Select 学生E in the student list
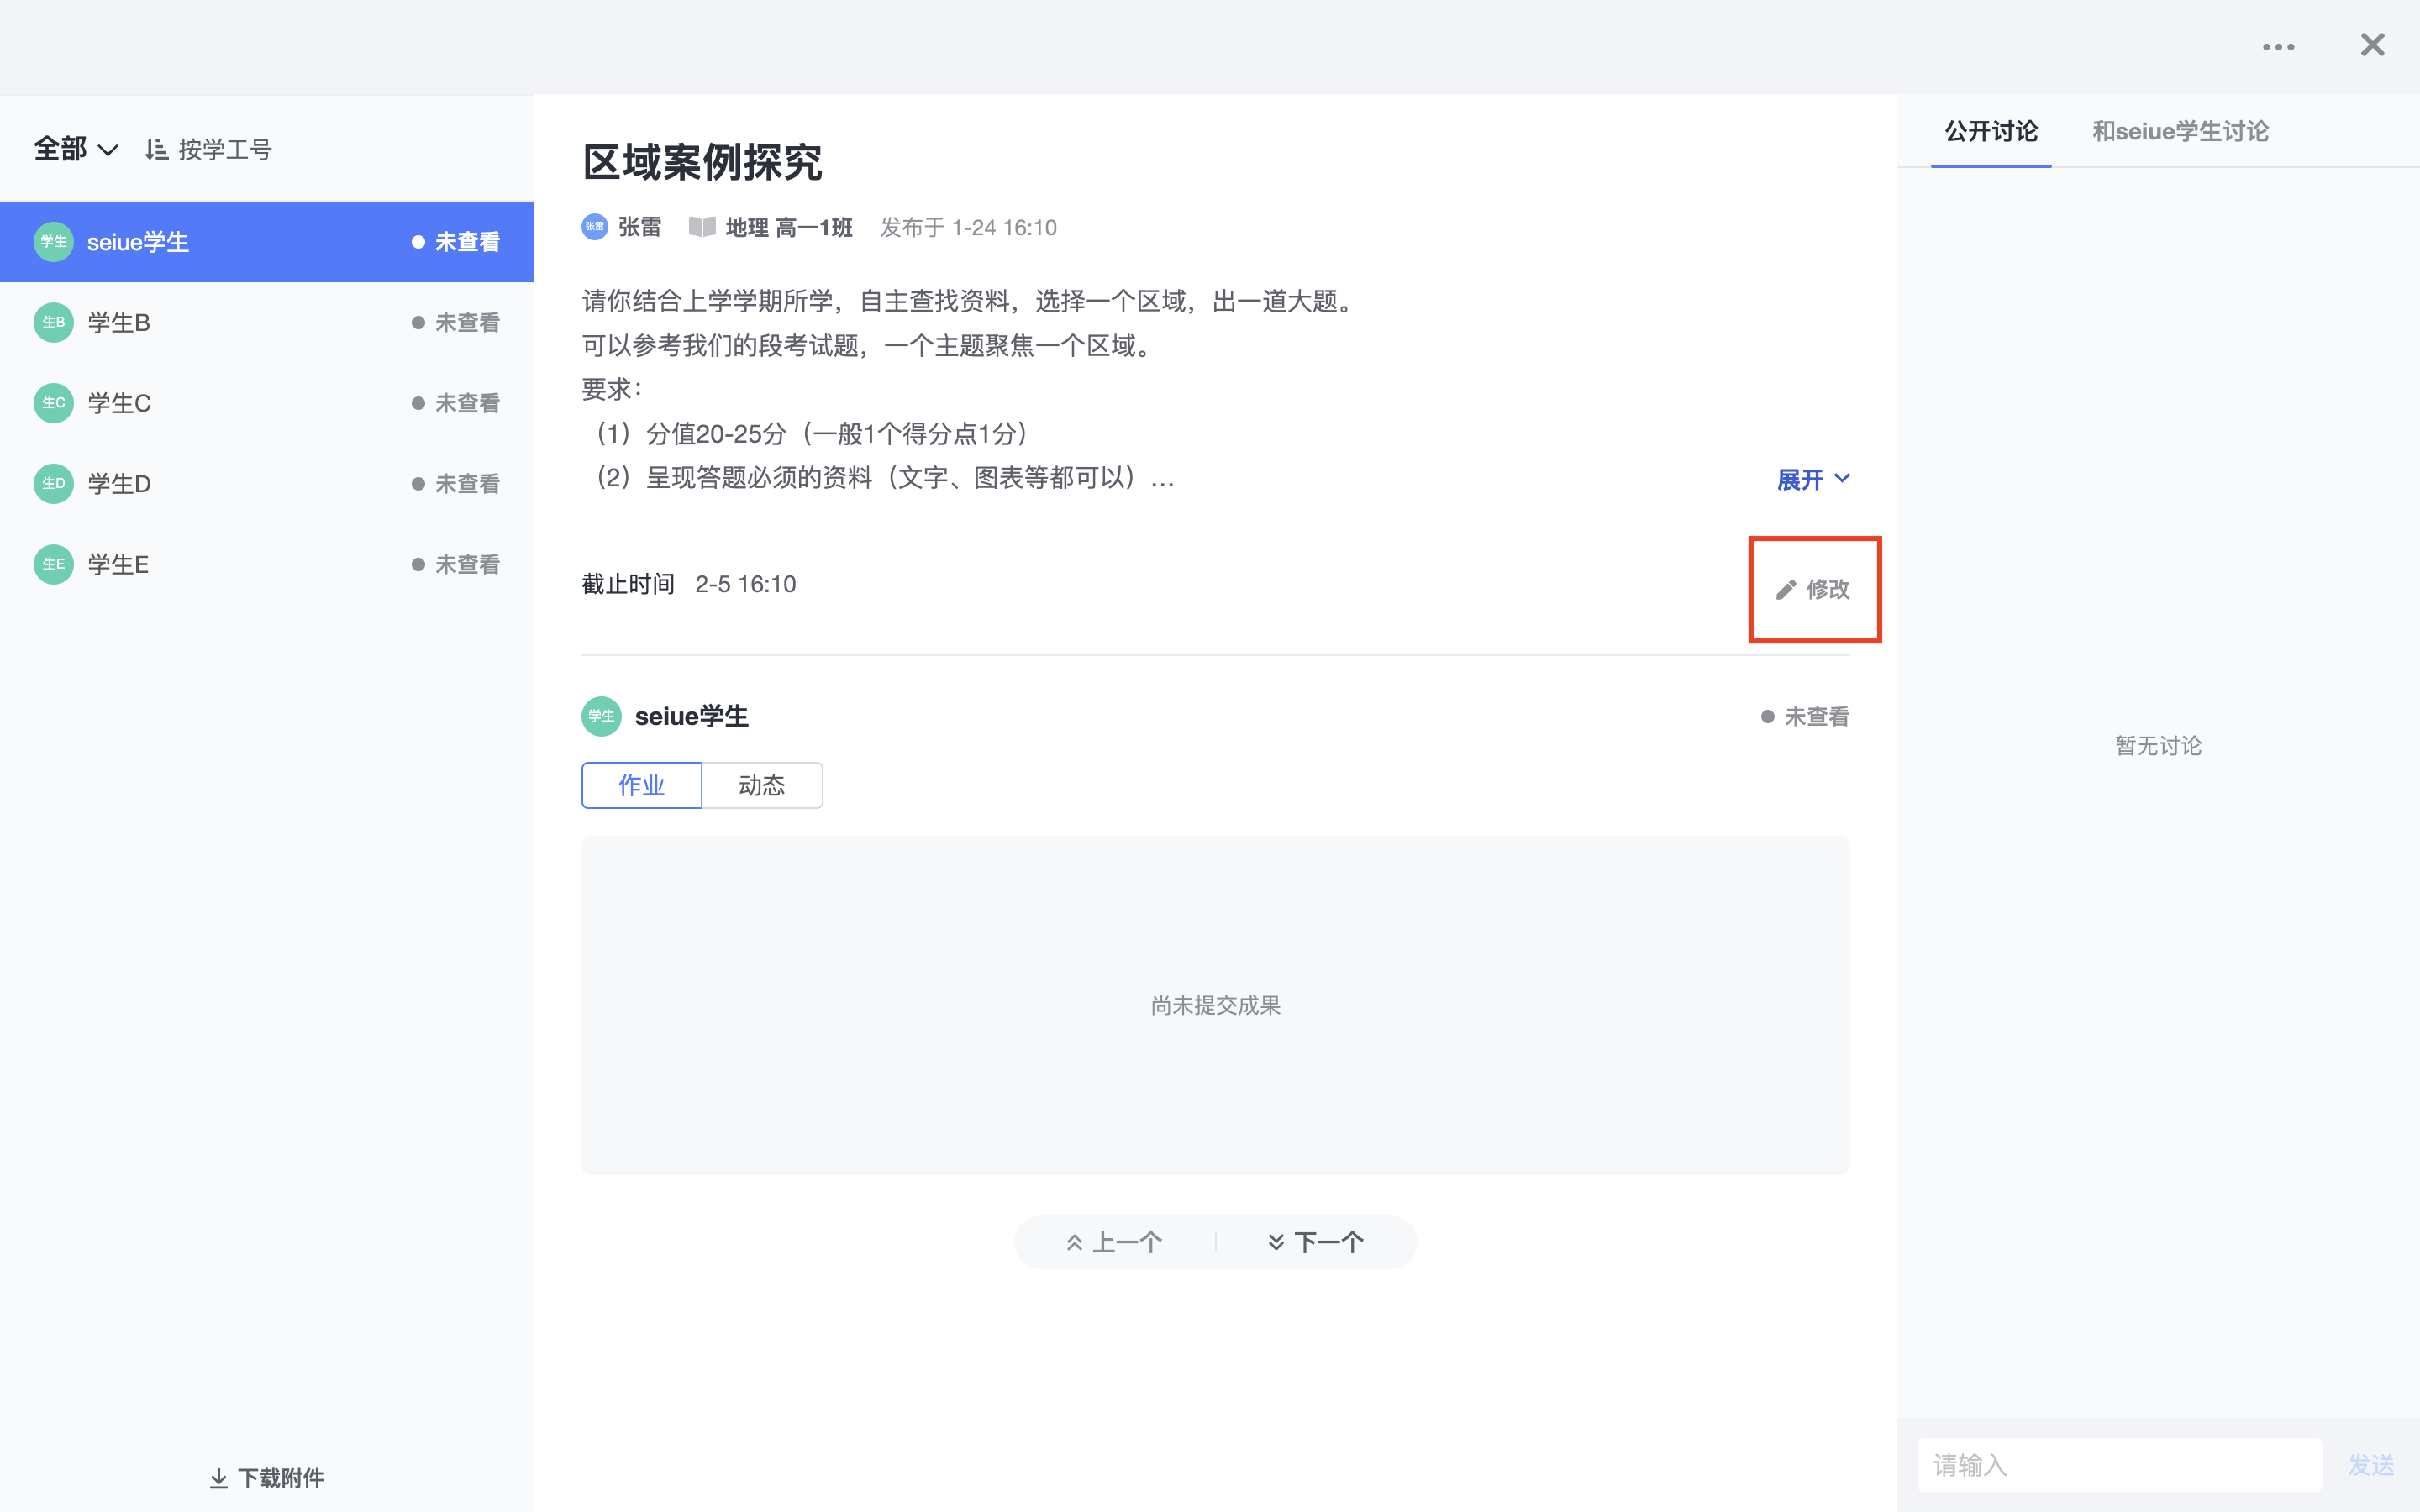The image size is (2420, 1512). [x=267, y=564]
